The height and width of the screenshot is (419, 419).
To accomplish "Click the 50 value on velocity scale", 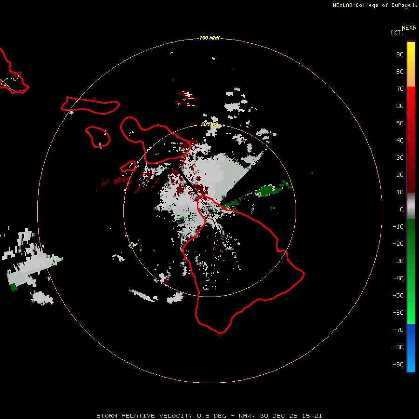I will pos(400,123).
